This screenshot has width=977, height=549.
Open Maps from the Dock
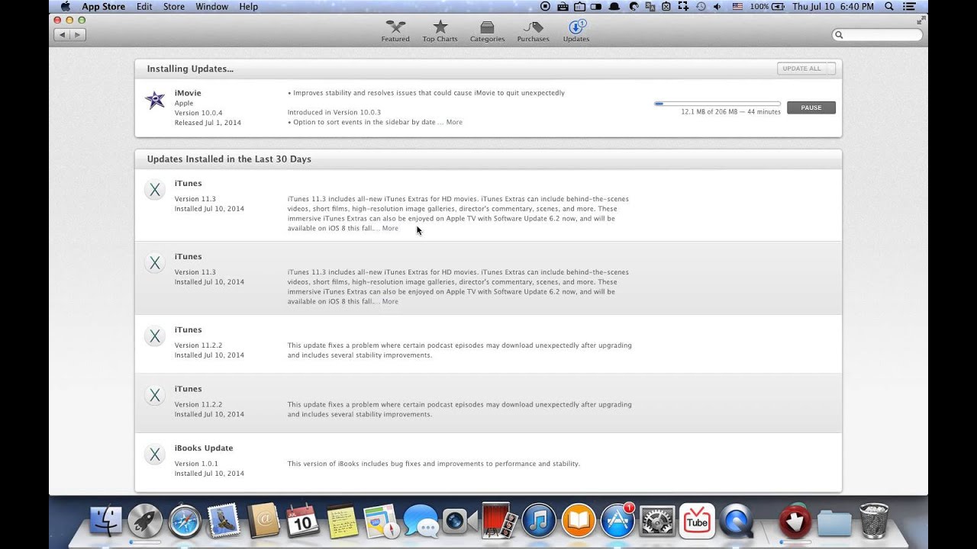[382, 522]
